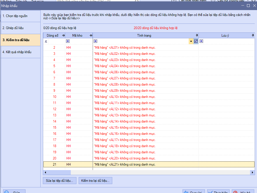
Task: Sort by the Tình trạng column header
Action: [144, 36]
